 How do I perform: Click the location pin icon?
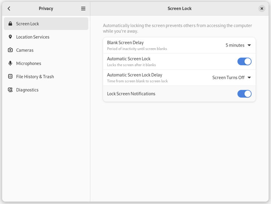pyautogui.click(x=10, y=37)
